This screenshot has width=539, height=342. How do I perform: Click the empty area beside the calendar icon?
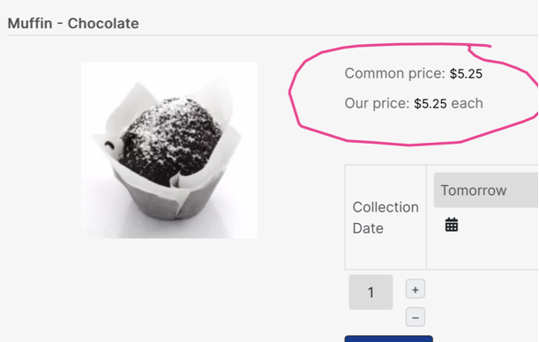coord(498,225)
